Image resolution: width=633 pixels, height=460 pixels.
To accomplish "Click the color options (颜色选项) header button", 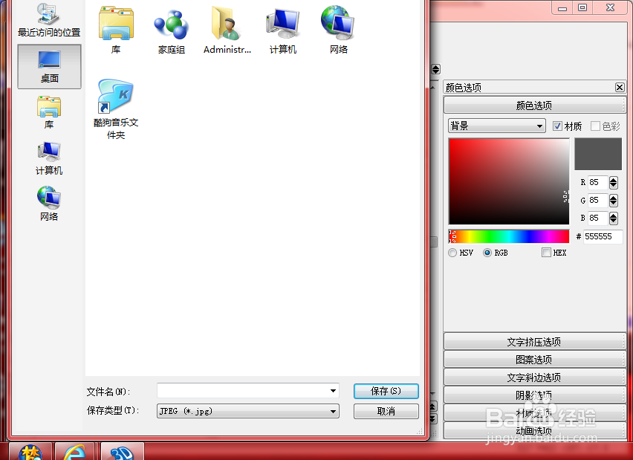I will click(x=534, y=106).
